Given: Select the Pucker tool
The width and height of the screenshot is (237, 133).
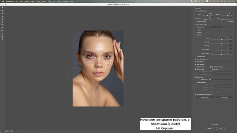Looking at the screenshot, I should click(x=3, y=19).
